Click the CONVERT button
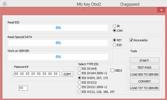The width and height of the screenshot is (167, 100). [x=144, y=81]
